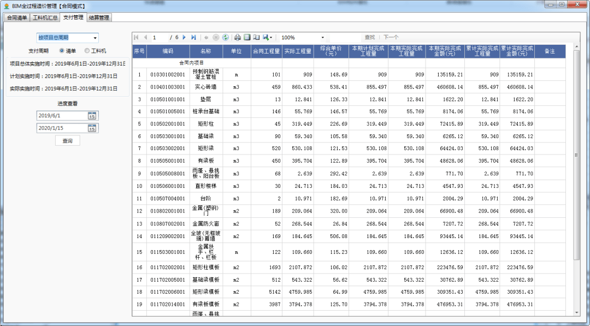Close the BIM全过程造价管理 window
This screenshot has height=326, width=590.
click(577, 4)
